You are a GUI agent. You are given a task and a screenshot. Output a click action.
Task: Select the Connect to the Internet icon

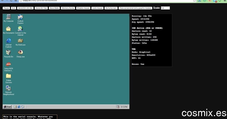click(20, 31)
